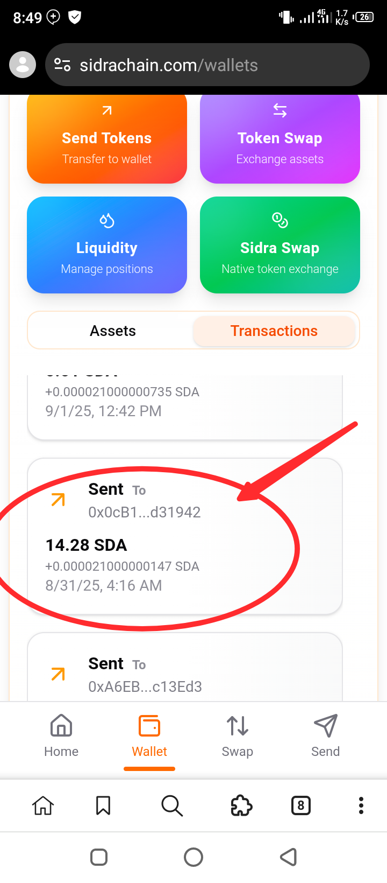
Task: Open Swap from the bottom navigation
Action: [x=237, y=735]
